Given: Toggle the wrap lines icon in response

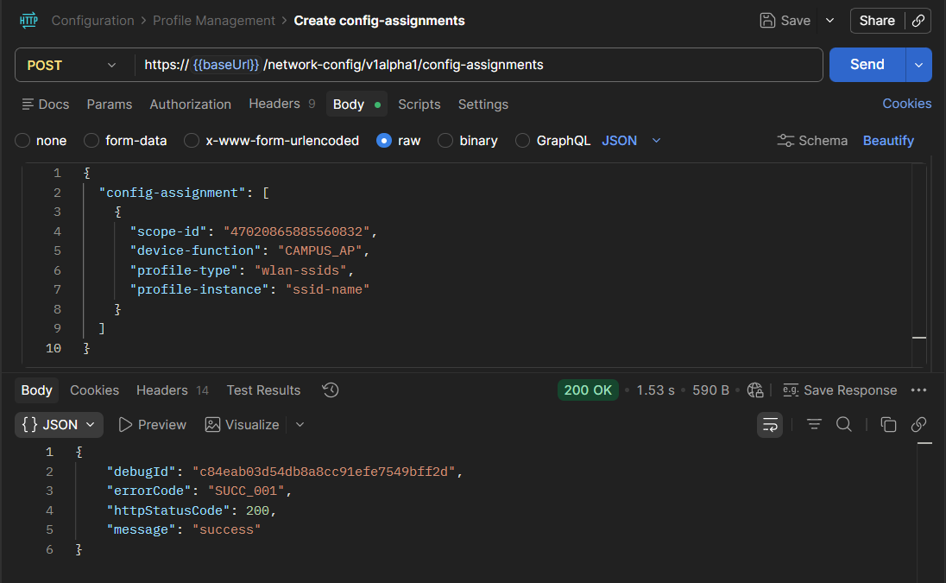Looking at the screenshot, I should tap(770, 424).
